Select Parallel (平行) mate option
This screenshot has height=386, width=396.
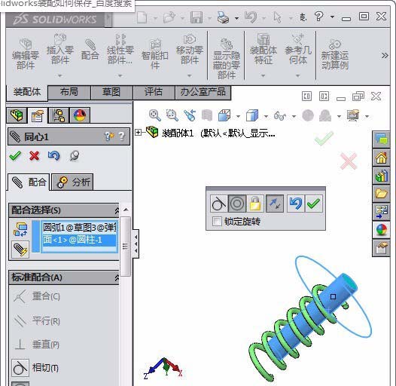[38, 320]
